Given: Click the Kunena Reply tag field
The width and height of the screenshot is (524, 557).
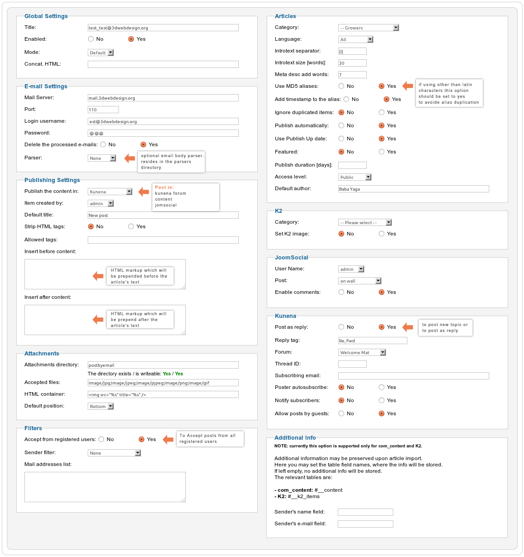Looking at the screenshot, I should [x=373, y=341].
